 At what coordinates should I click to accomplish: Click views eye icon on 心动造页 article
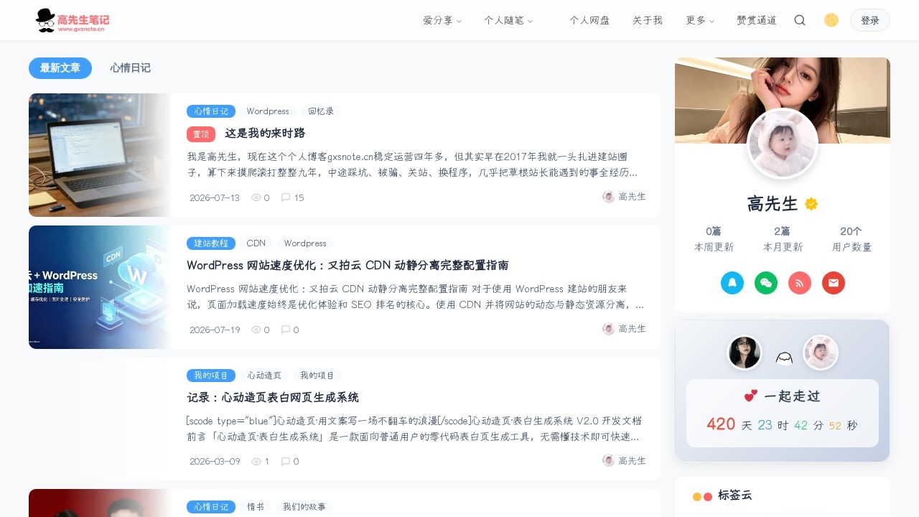point(256,462)
